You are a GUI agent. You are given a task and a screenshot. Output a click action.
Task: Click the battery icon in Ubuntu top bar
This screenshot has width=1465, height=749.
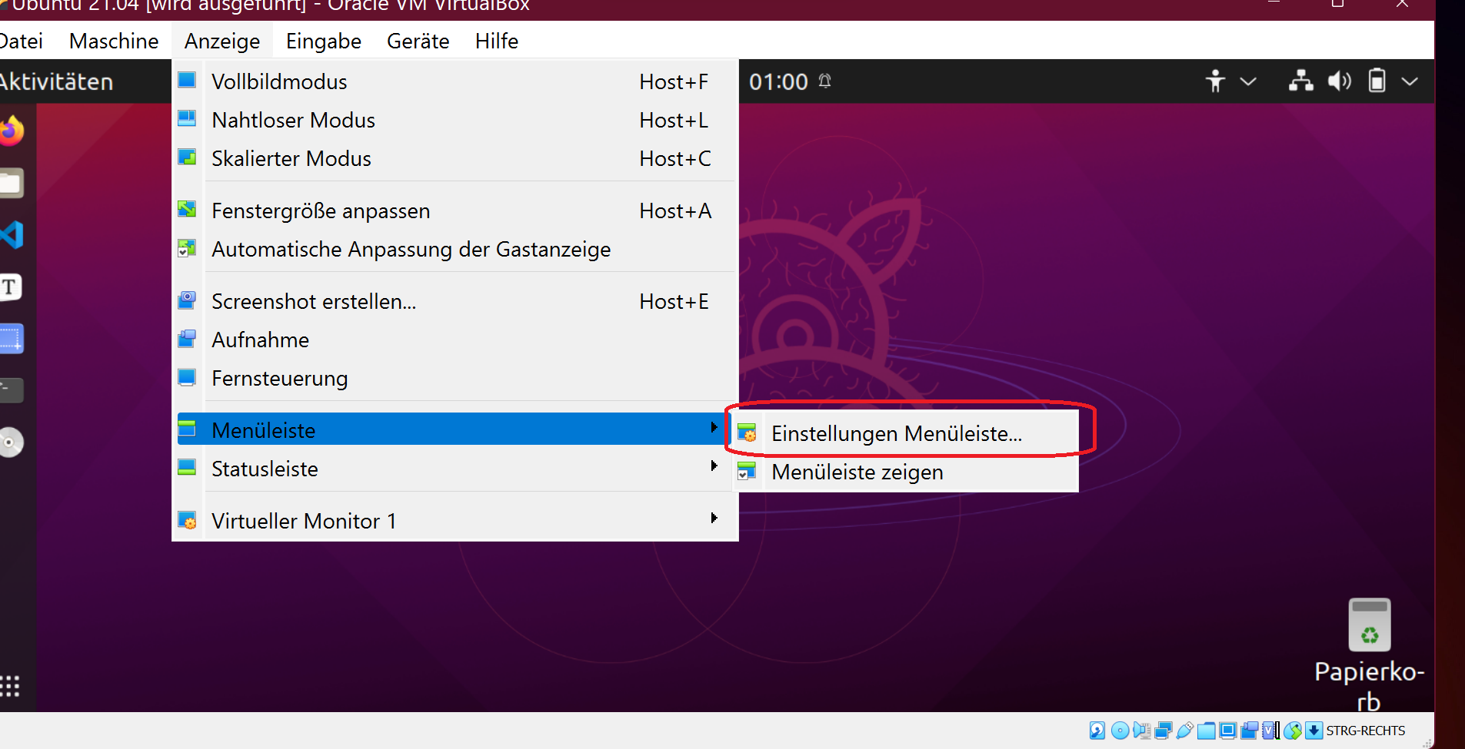click(x=1377, y=81)
